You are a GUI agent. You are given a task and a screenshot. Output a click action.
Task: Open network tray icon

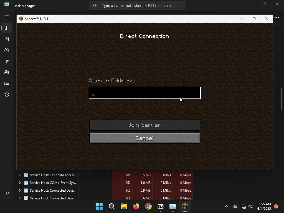pos(244,206)
